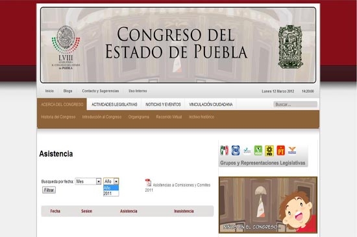This screenshot has width=357, height=237.
Task: Click the Verde party logo icon
Action: tap(258, 151)
